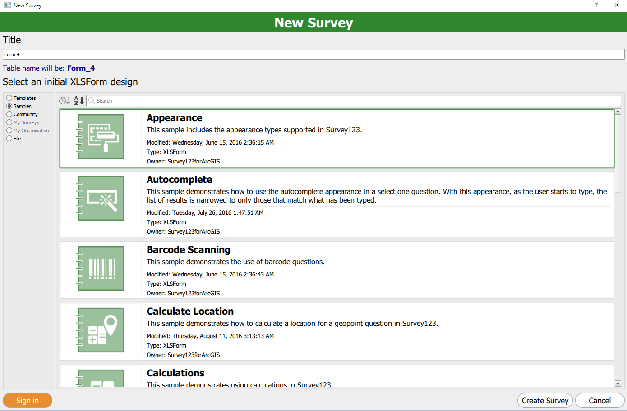
Task: Sort samples by modified date
Action: tap(65, 101)
